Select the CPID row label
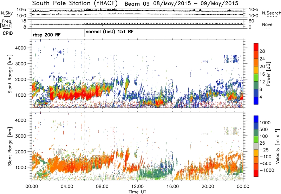The width and height of the screenshot is (281, 194). [8, 33]
